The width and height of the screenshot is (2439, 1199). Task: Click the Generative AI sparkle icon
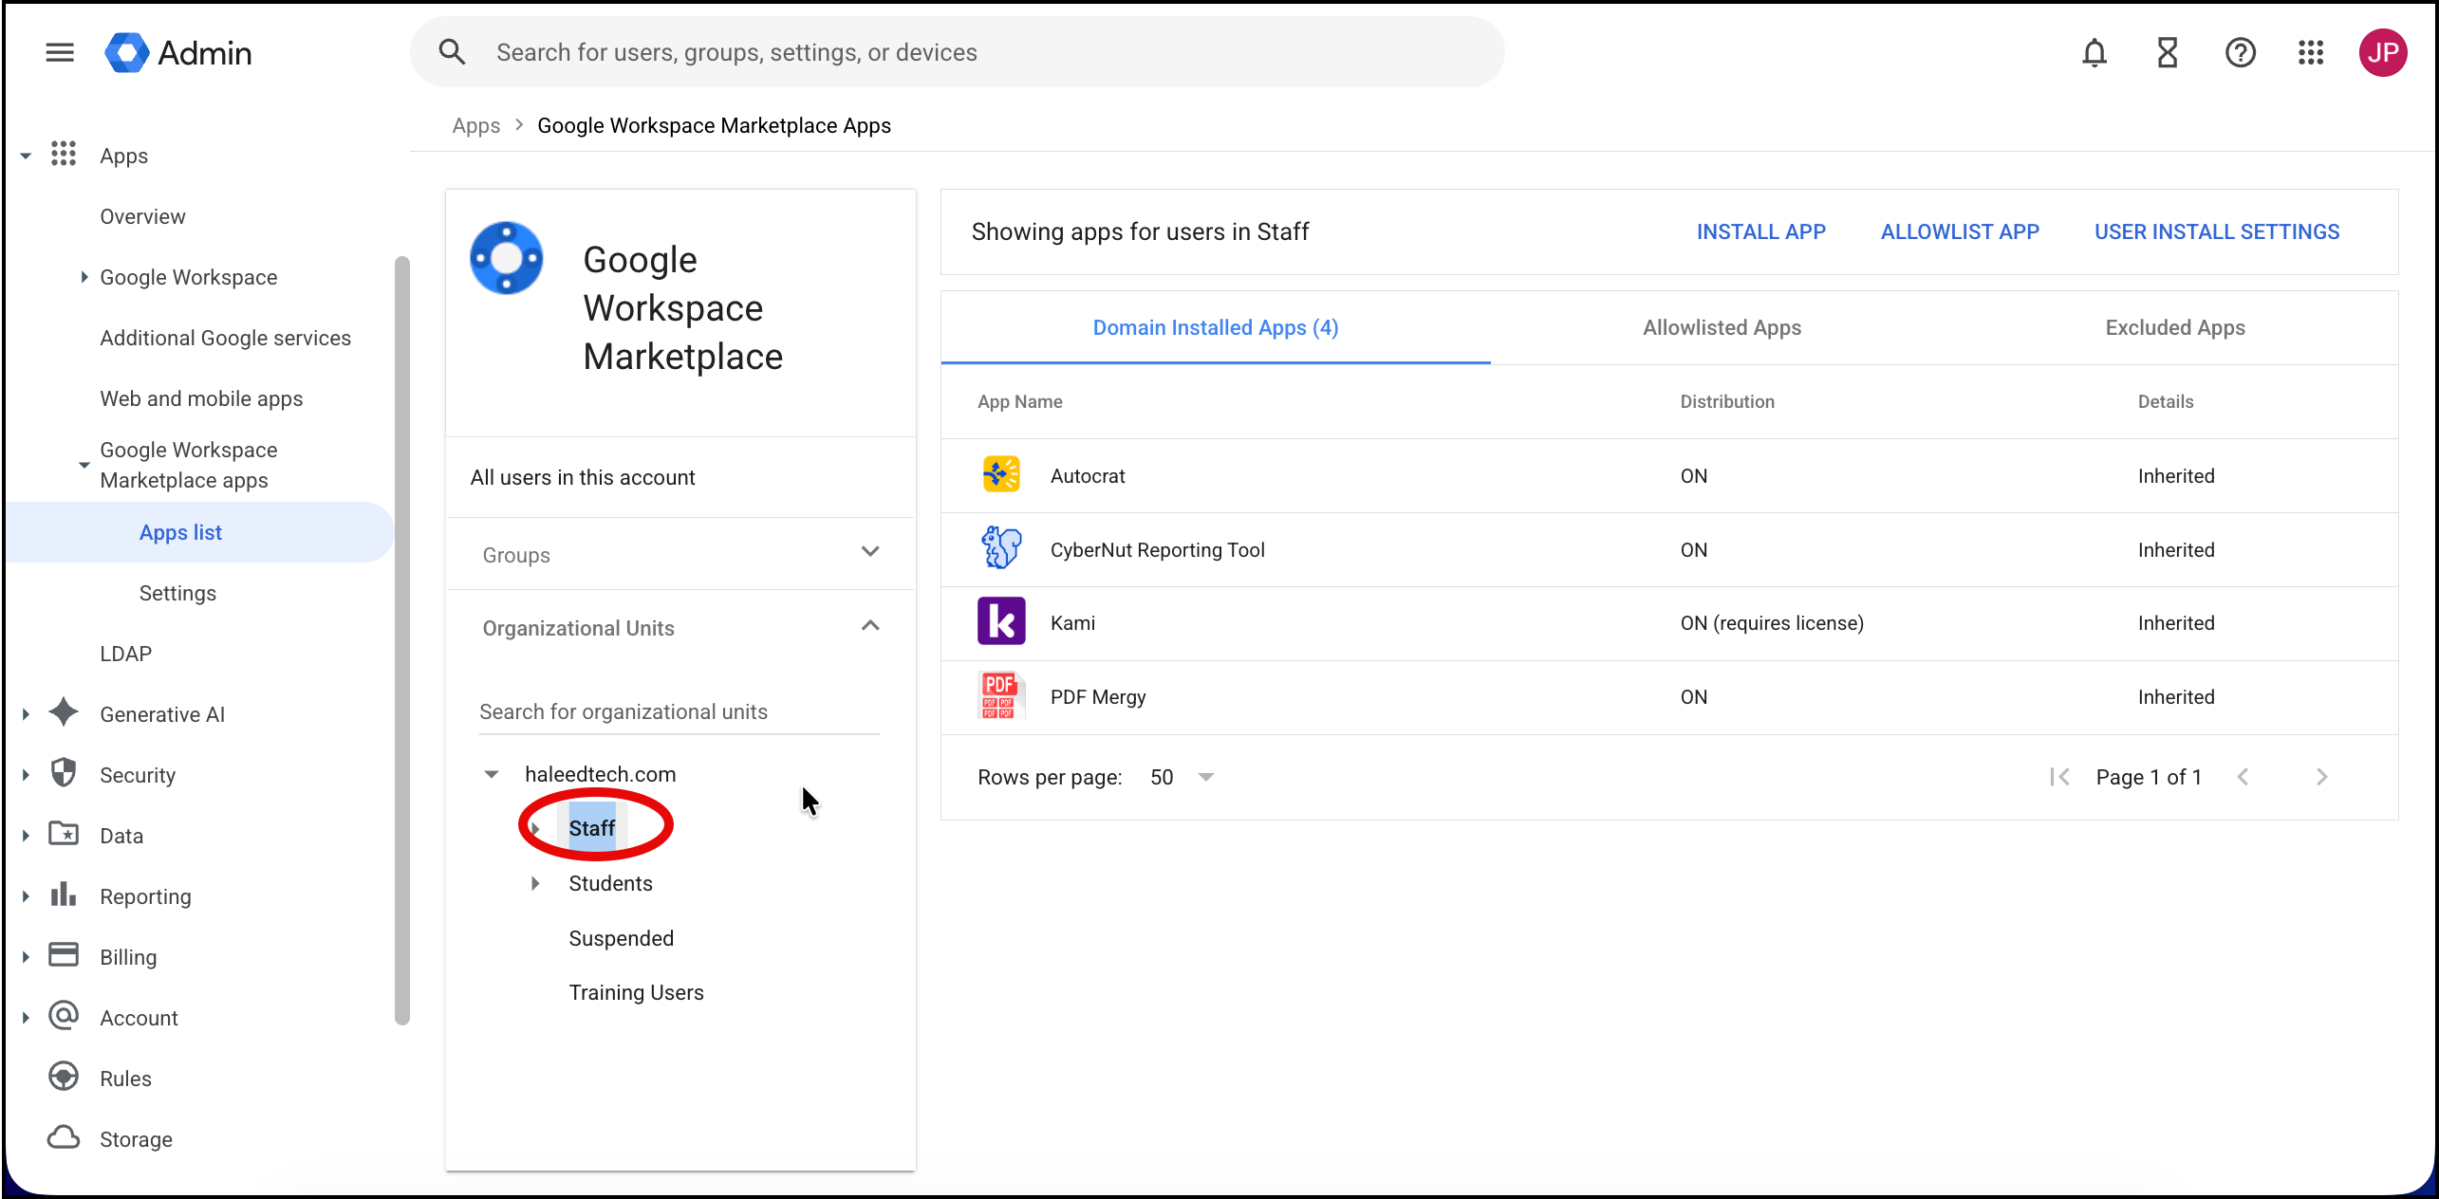(x=64, y=712)
